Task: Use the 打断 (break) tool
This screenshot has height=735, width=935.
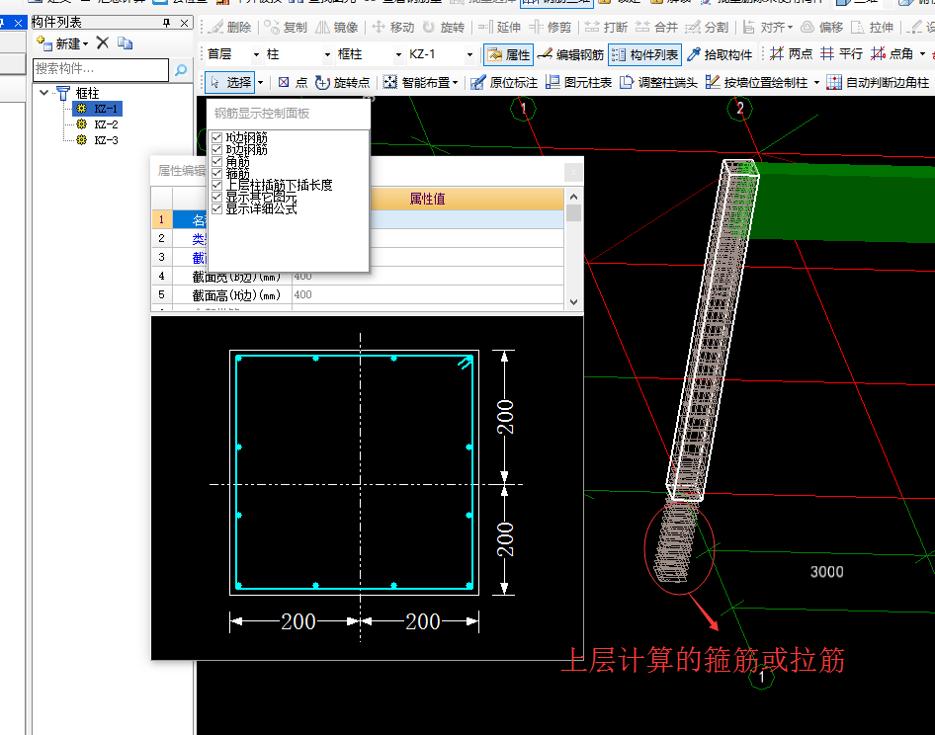Action: (606, 27)
